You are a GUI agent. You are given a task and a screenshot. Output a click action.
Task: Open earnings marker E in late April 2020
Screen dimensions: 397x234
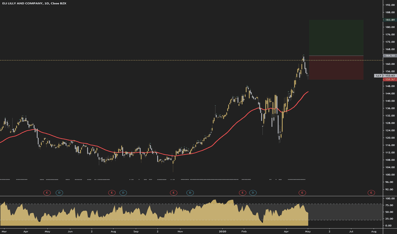coord(302,193)
